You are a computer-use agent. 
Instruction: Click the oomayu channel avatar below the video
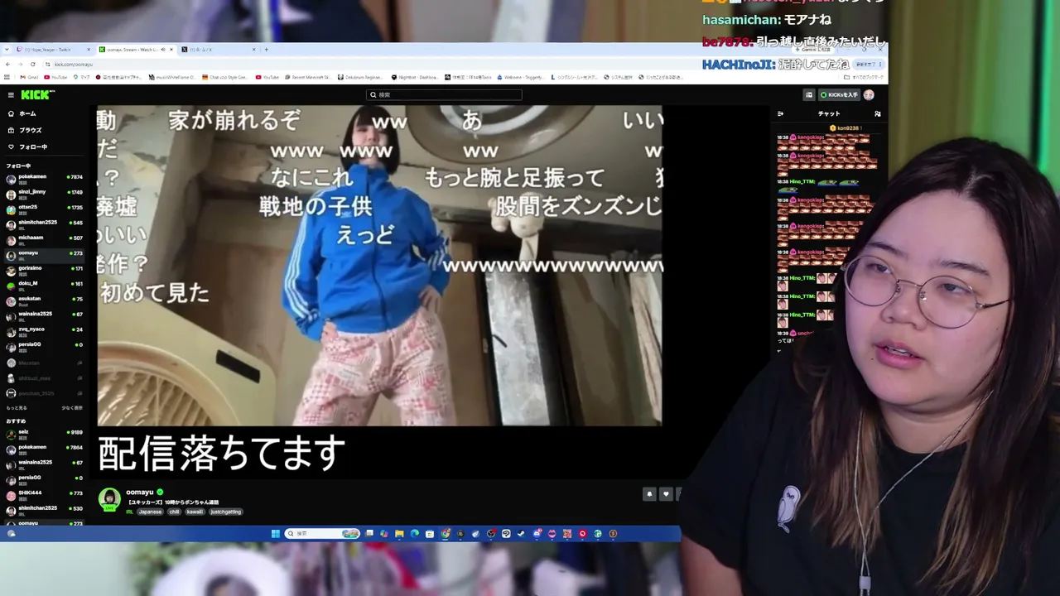(x=109, y=499)
